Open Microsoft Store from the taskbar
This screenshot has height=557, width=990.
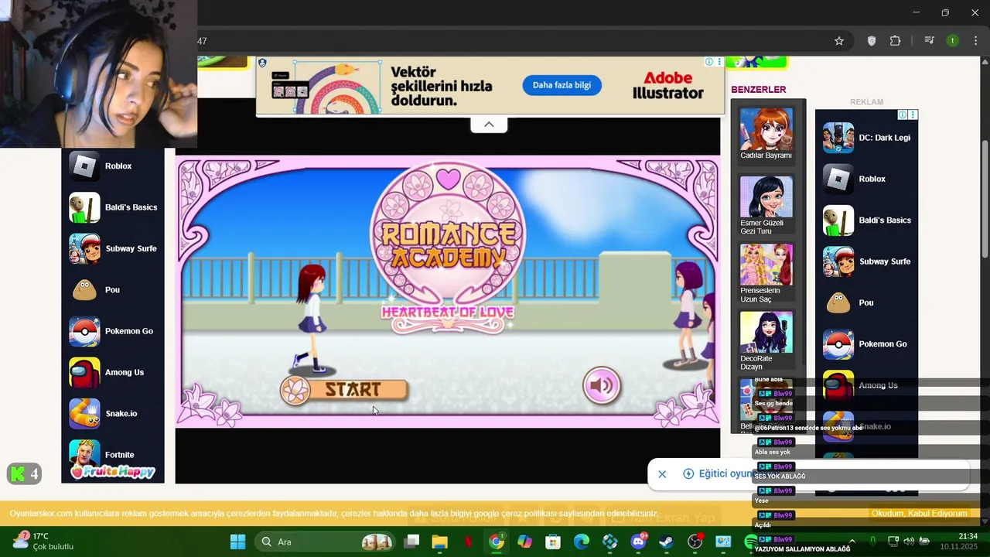[x=553, y=542]
